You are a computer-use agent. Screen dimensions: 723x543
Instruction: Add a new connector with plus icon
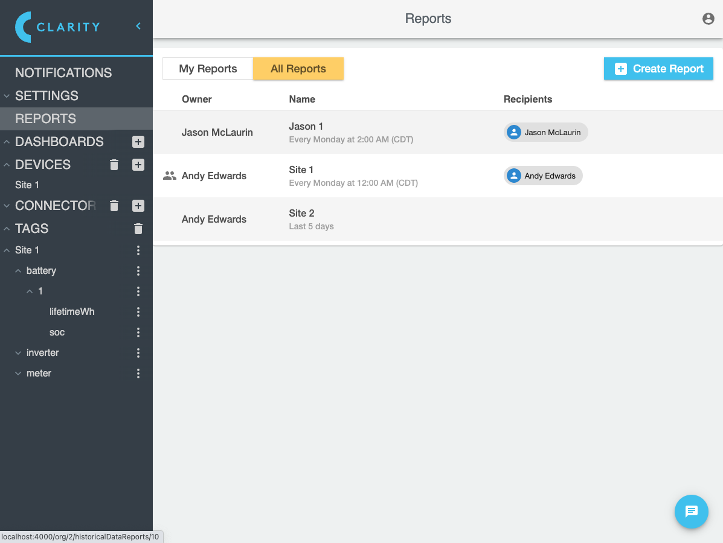pyautogui.click(x=138, y=206)
